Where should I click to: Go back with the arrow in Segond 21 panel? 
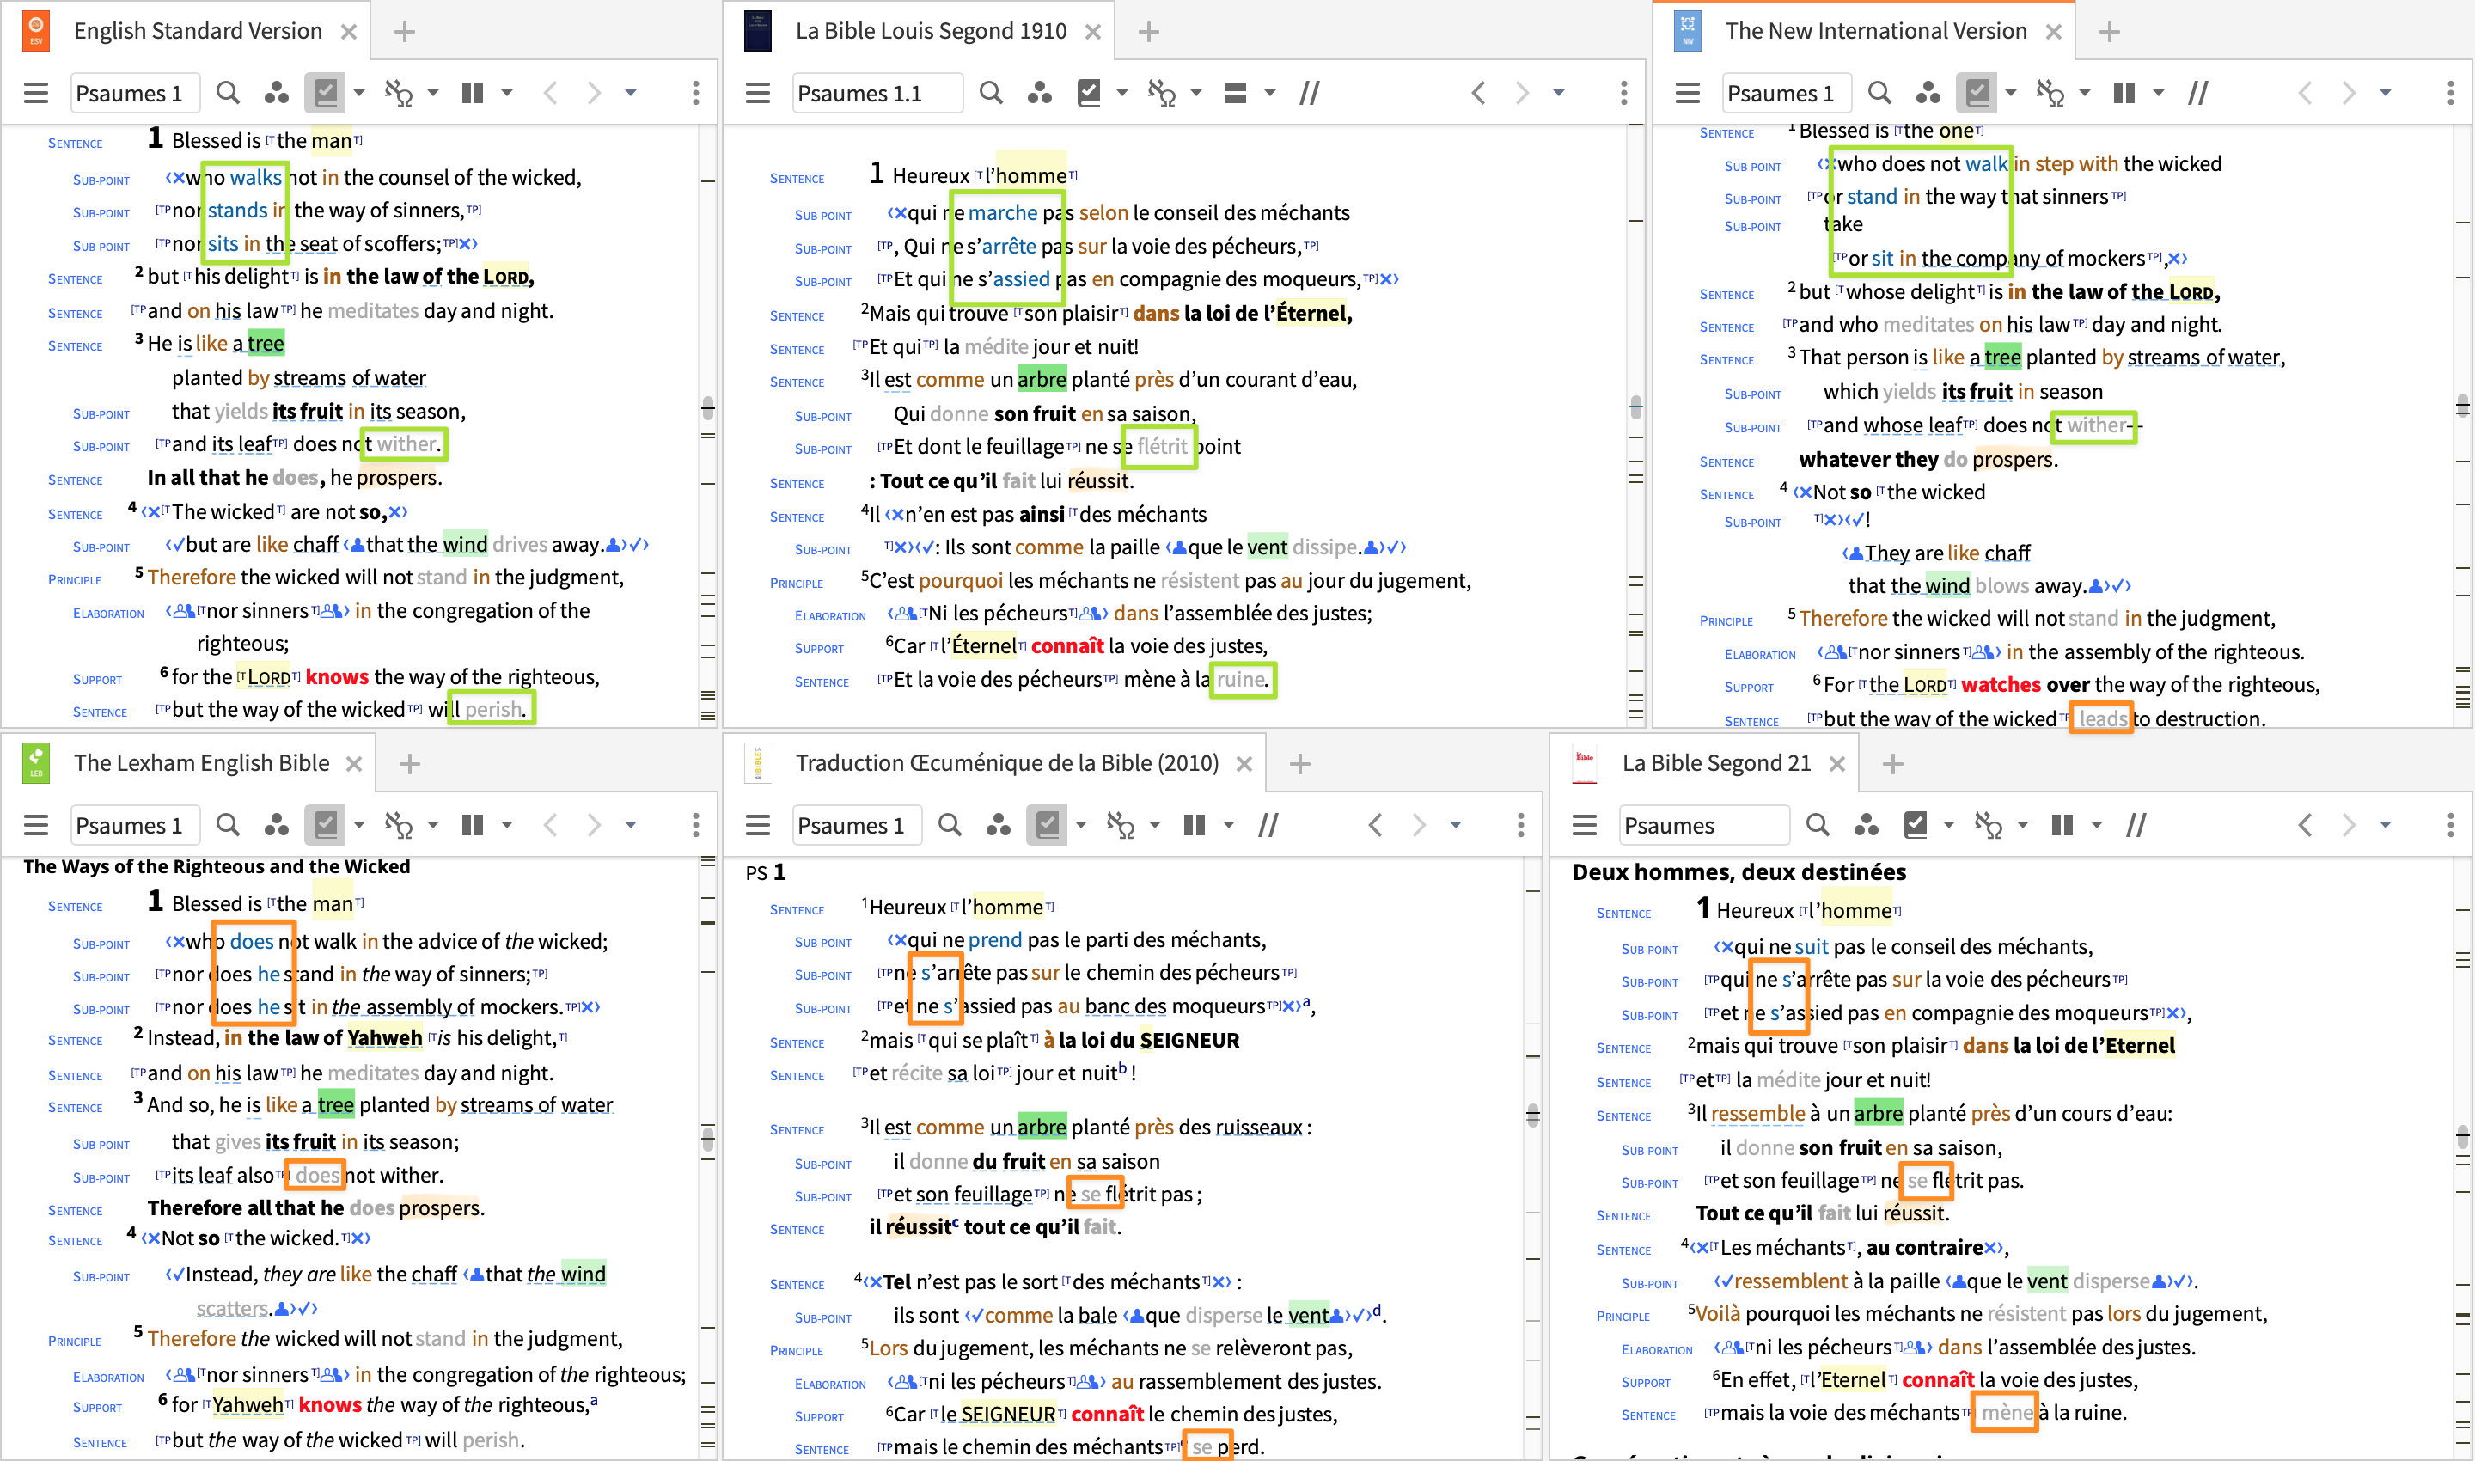tap(2305, 825)
